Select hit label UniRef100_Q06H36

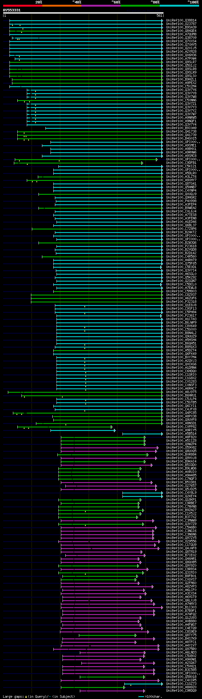click(181, 55)
